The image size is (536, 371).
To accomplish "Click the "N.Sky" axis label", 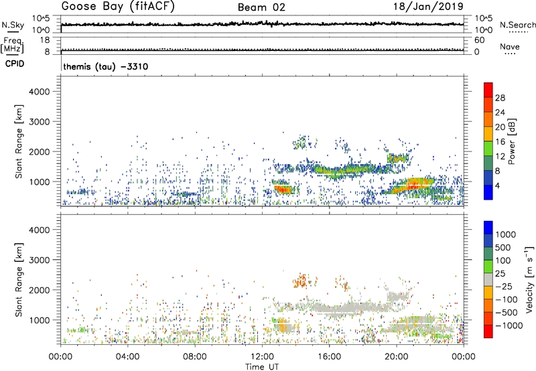I will tap(13, 25).
